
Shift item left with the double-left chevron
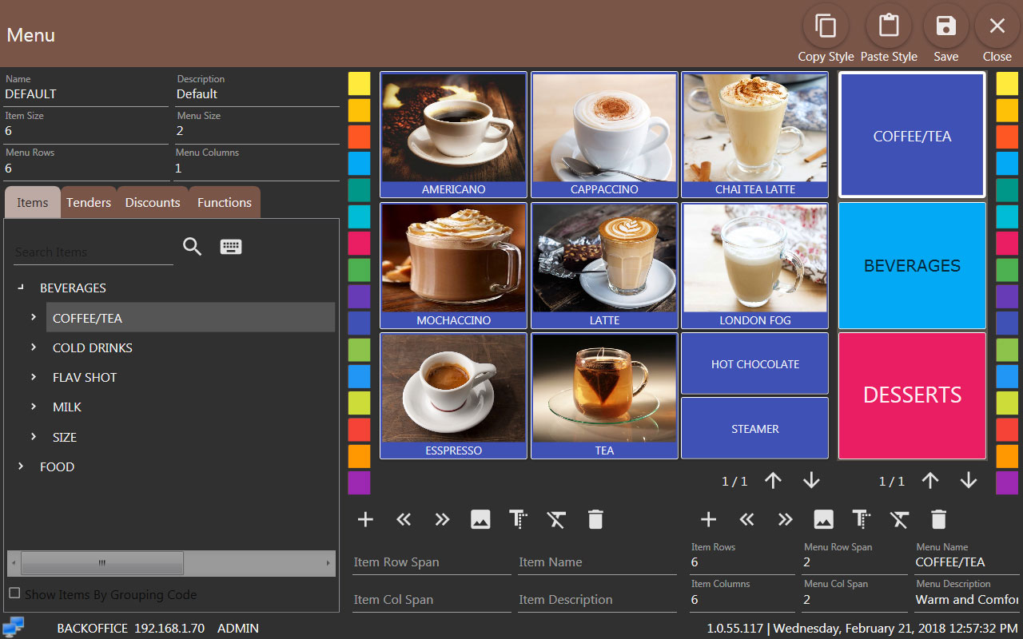(x=404, y=519)
